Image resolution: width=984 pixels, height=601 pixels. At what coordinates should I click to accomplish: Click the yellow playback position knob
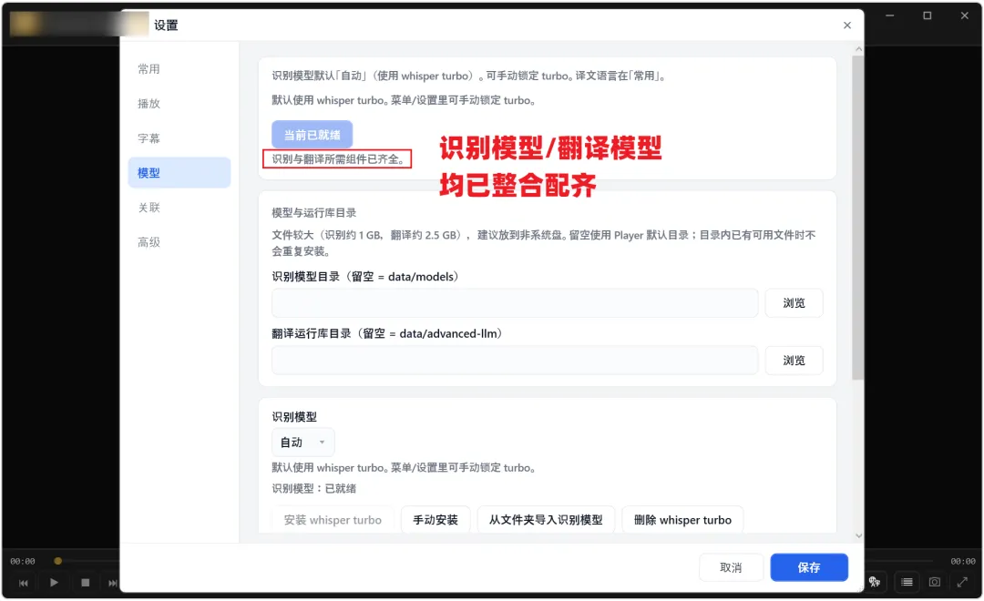(57, 561)
